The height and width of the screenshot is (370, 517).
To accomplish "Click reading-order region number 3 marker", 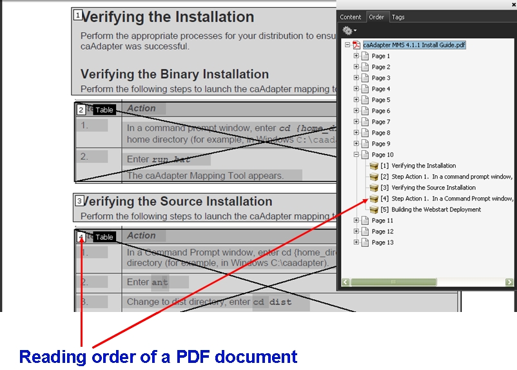I will point(79,201).
